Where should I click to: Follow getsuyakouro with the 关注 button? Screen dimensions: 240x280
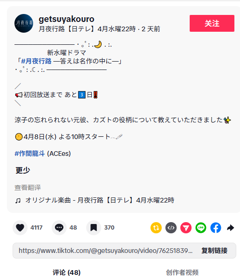[x=212, y=23]
